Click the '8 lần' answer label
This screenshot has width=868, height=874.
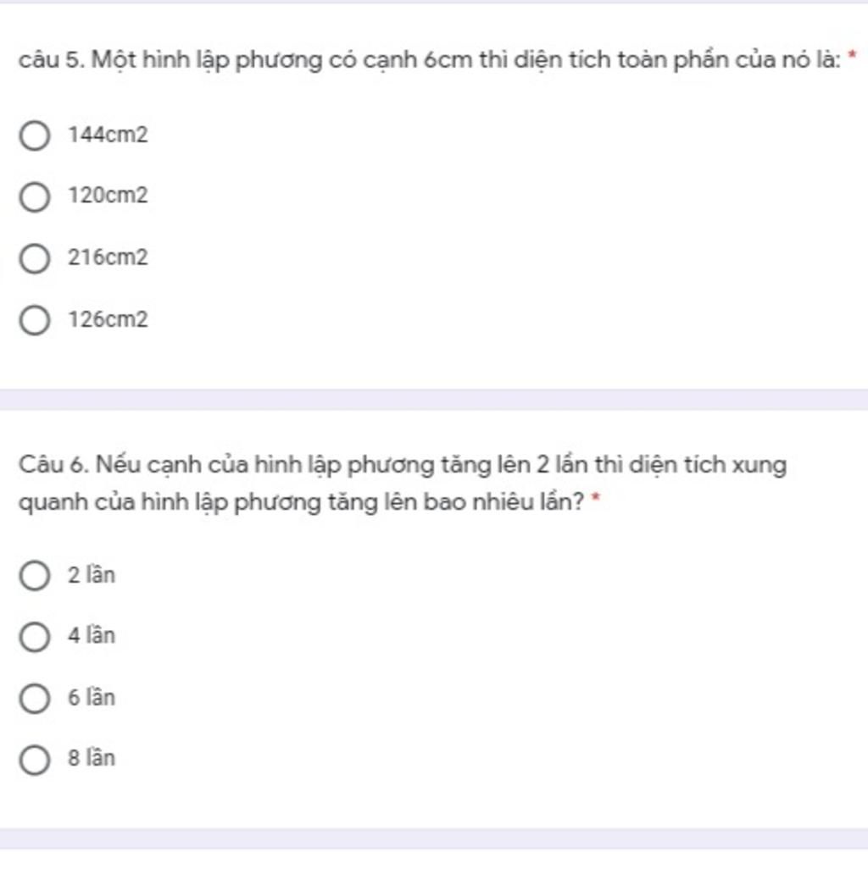[x=92, y=758]
